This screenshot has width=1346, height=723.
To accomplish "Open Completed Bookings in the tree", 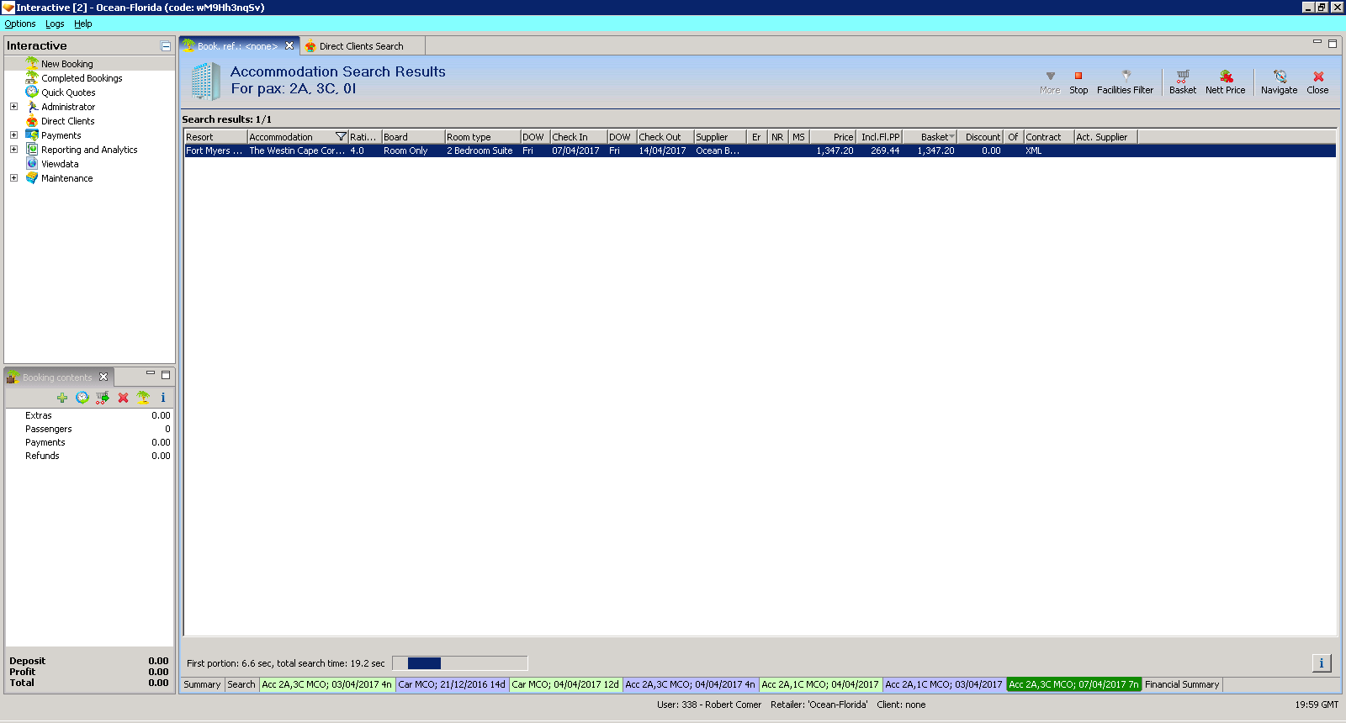I will 82,78.
